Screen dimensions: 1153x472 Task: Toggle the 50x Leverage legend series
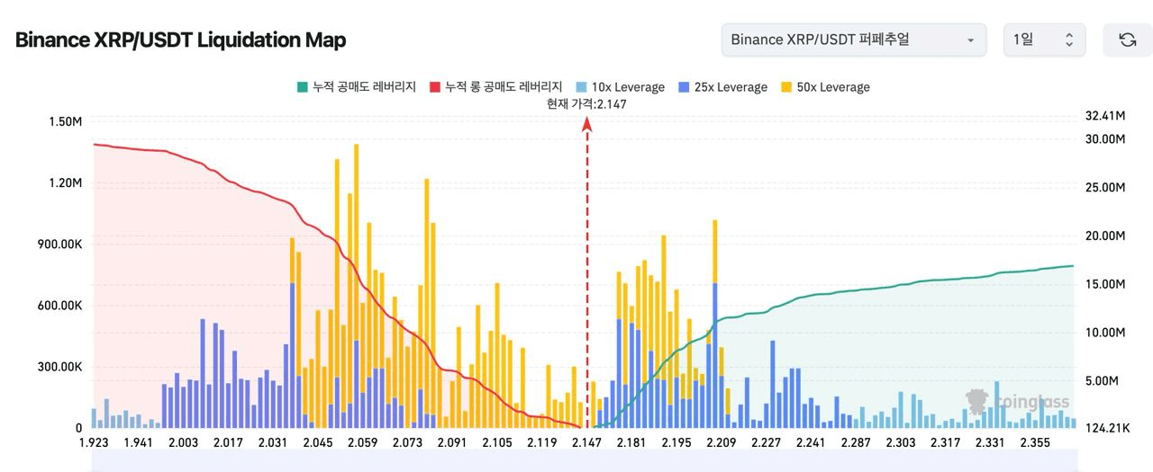pos(824,87)
